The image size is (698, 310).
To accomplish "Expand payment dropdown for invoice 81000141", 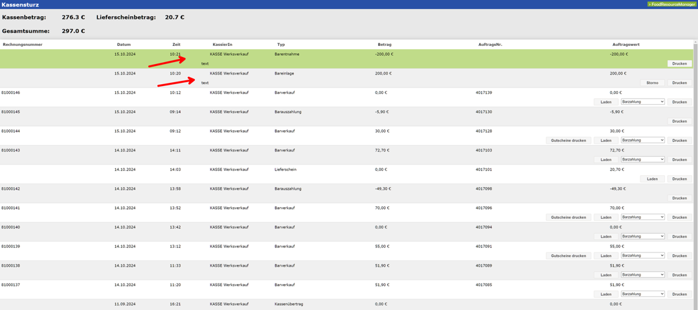I will pos(642,217).
